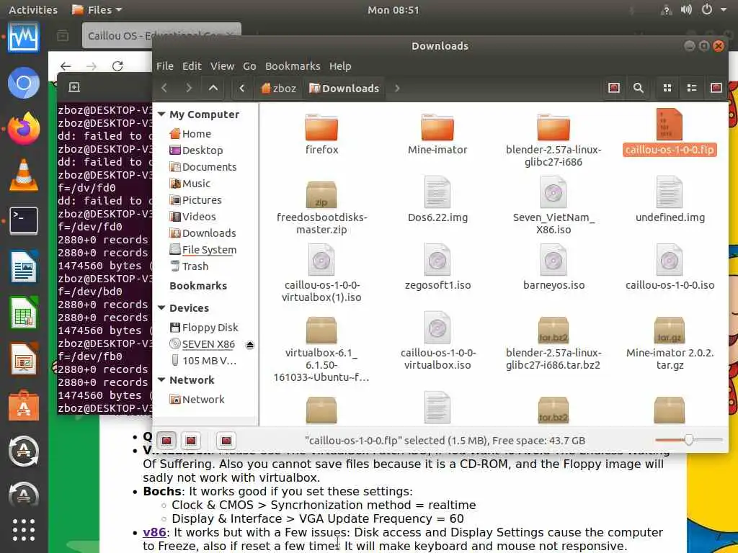This screenshot has height=553, width=738.
Task: Go forward in Downloads file manager
Action: (189, 88)
